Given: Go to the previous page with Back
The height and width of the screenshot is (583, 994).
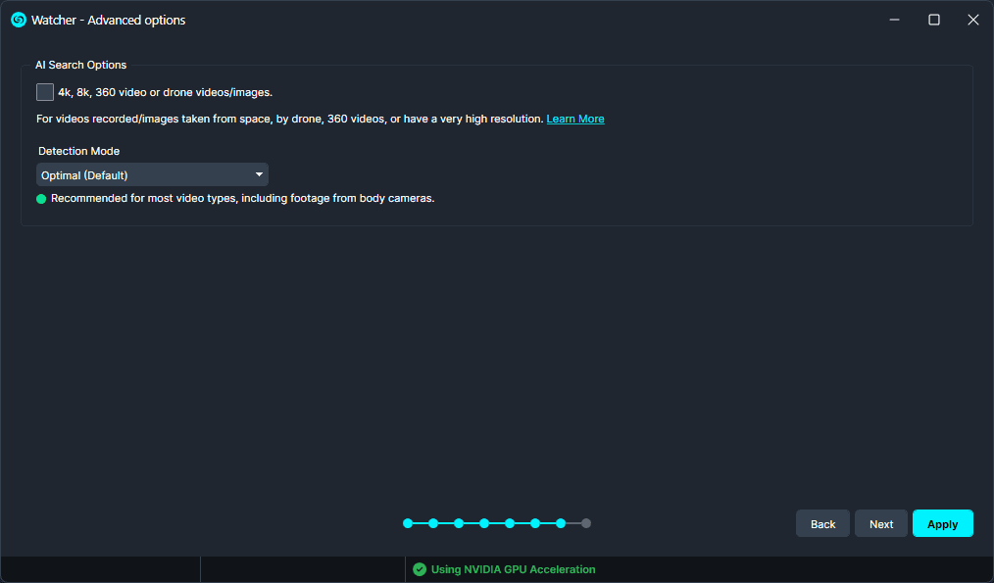Looking at the screenshot, I should pos(822,523).
